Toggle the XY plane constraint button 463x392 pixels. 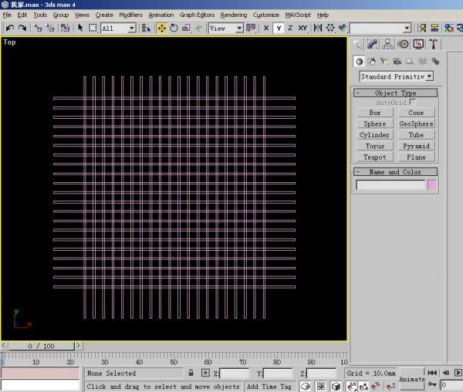tap(302, 28)
